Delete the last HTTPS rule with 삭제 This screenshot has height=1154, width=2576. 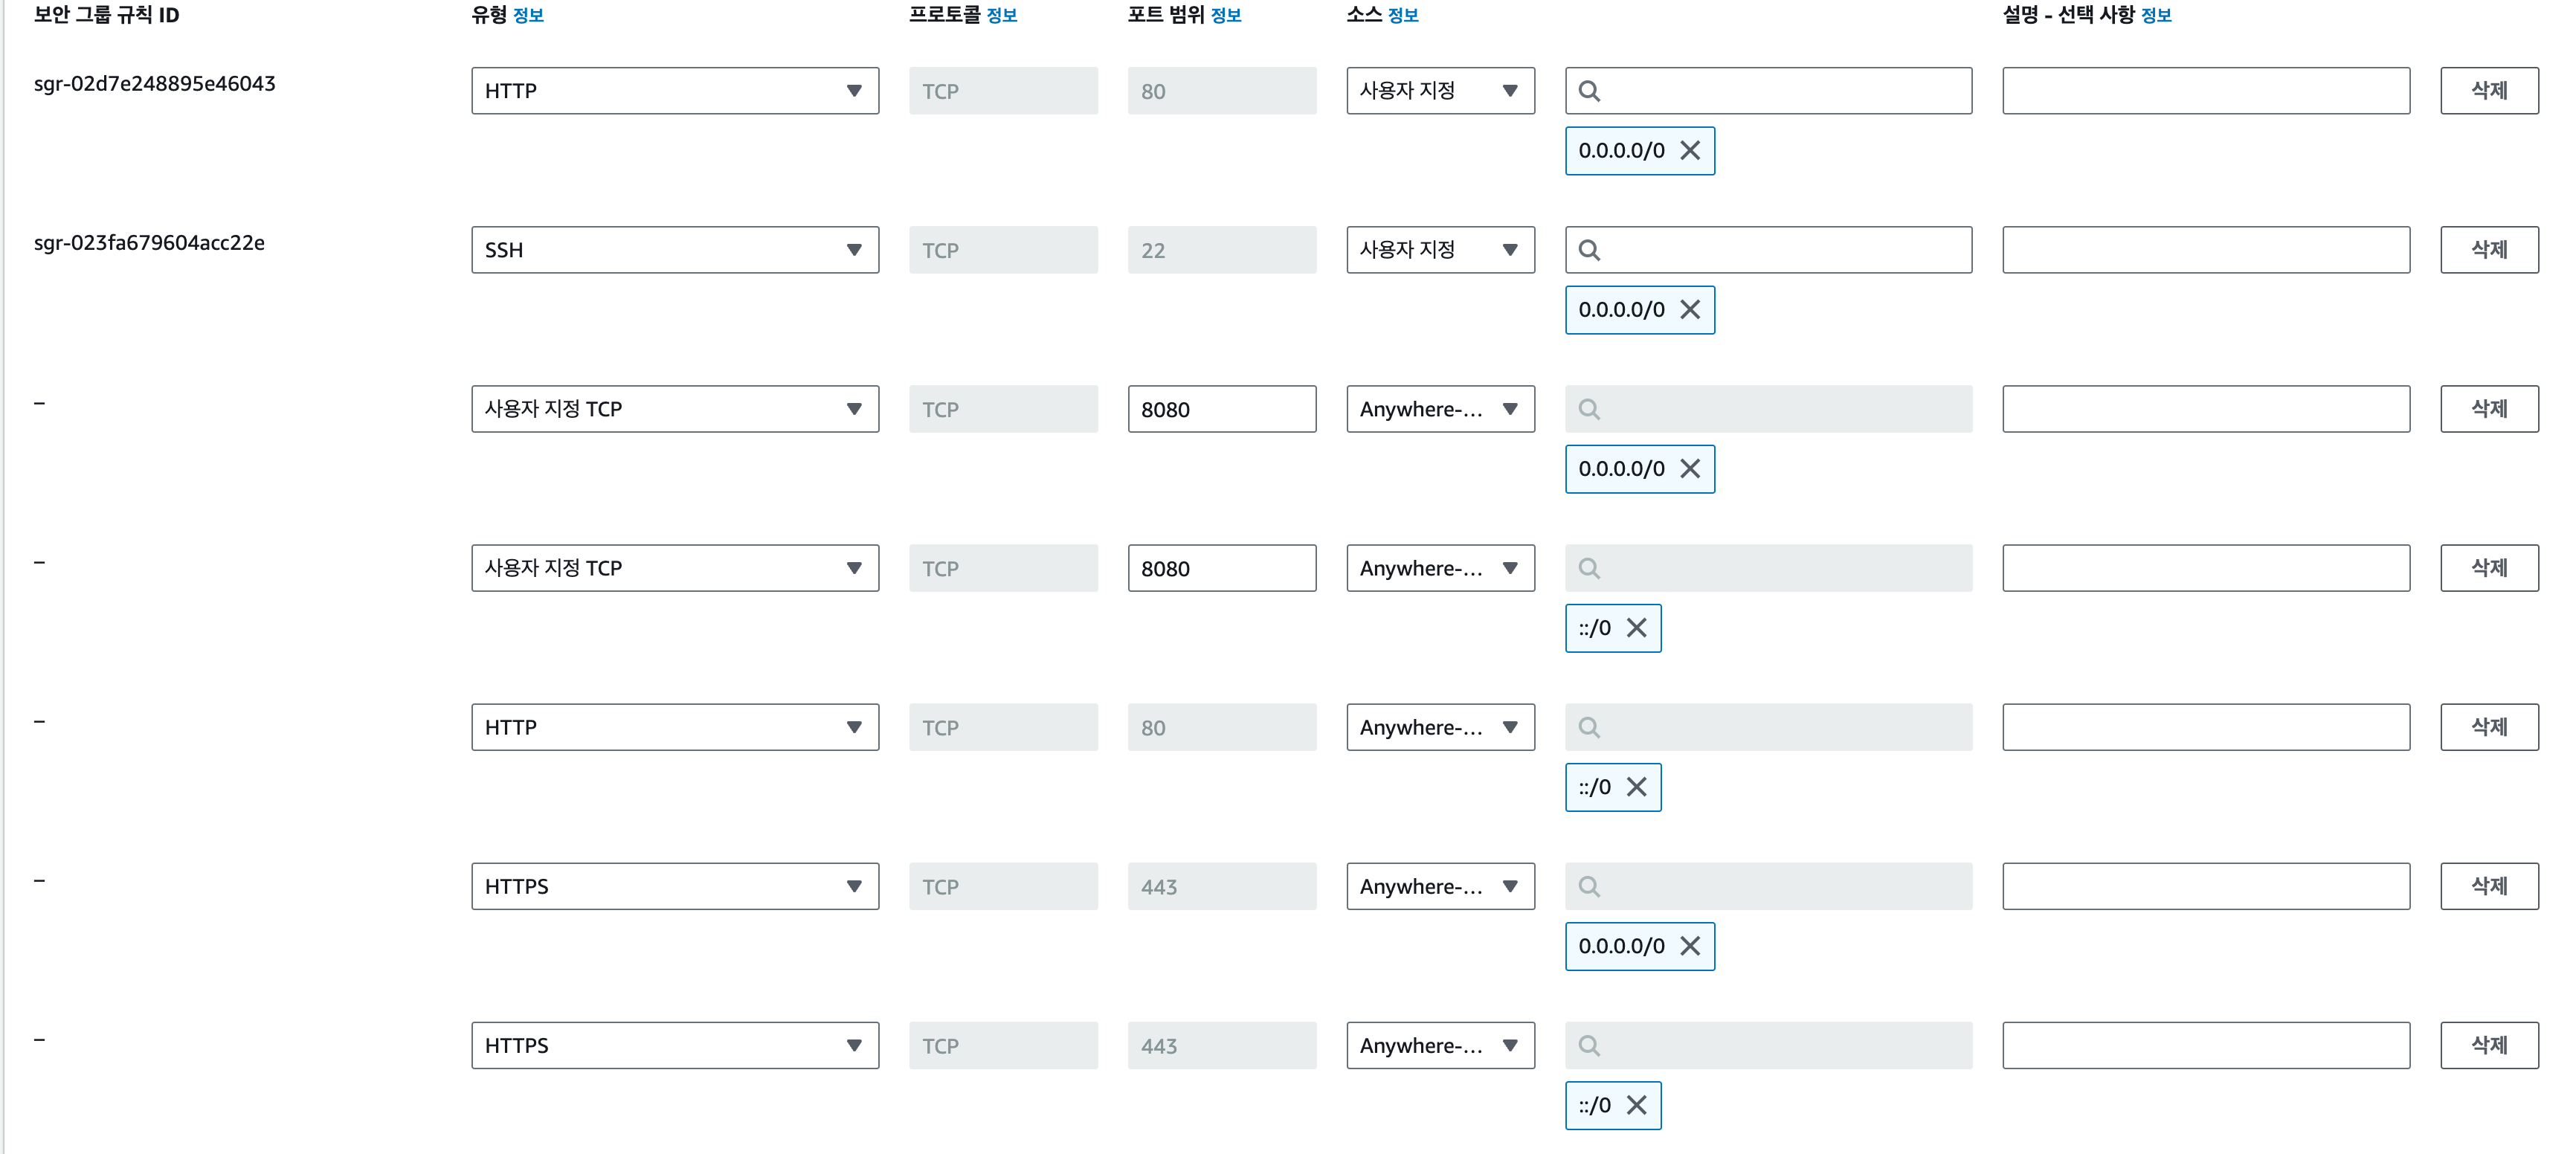pos(2488,1045)
